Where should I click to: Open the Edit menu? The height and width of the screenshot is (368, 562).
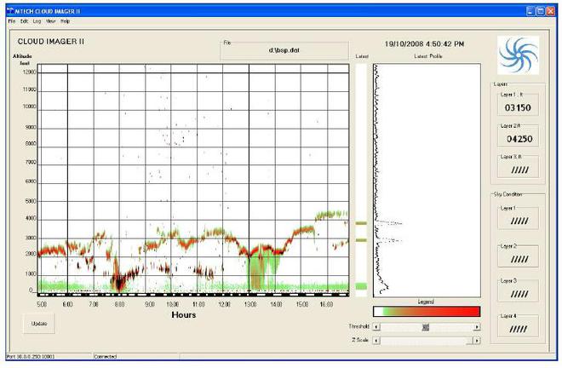pos(24,21)
